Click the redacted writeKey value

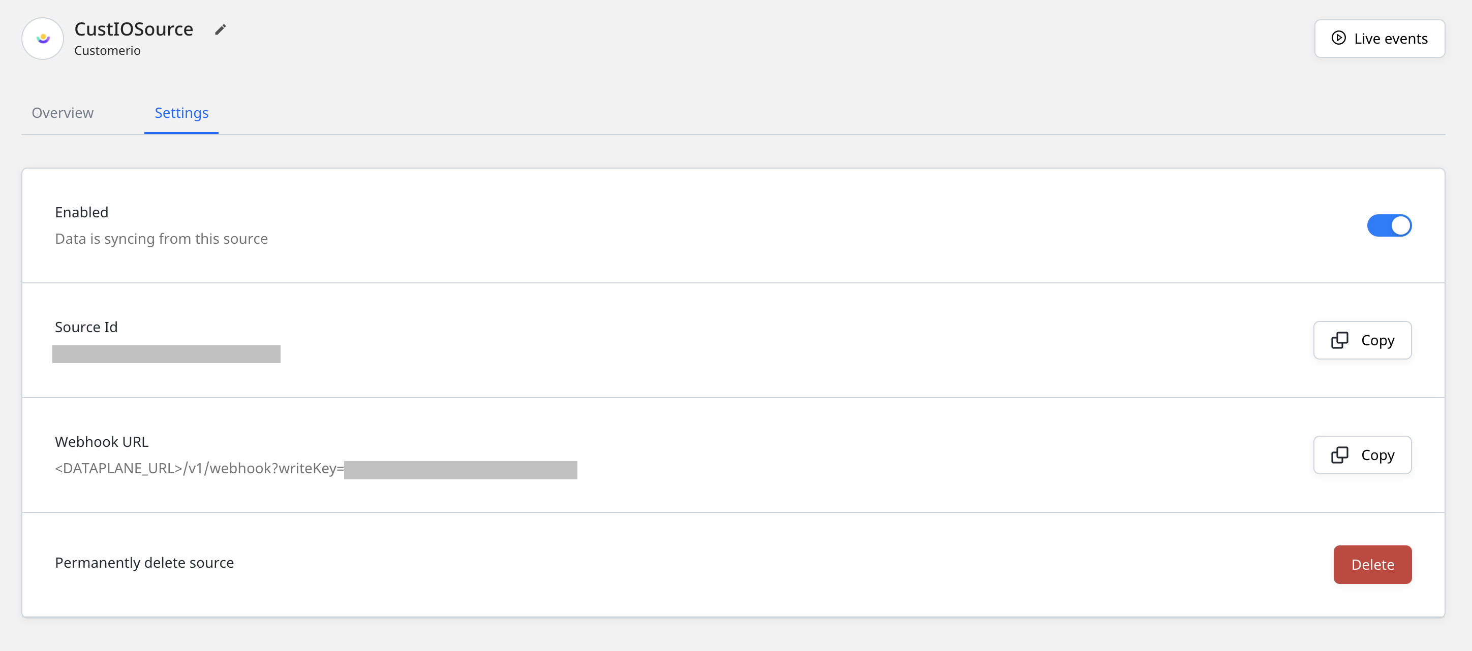tap(461, 470)
